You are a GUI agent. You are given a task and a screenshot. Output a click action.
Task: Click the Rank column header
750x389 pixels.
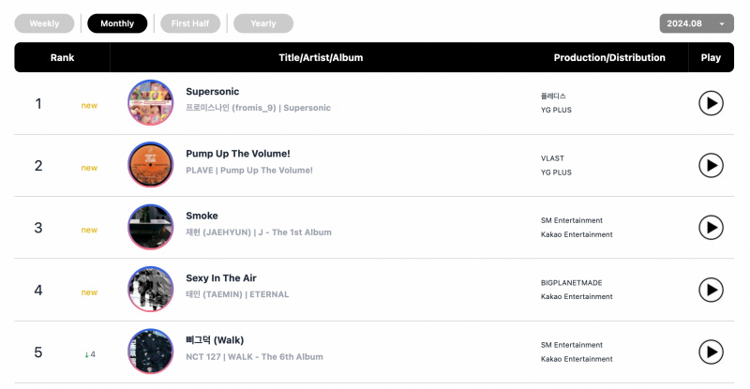pyautogui.click(x=62, y=57)
